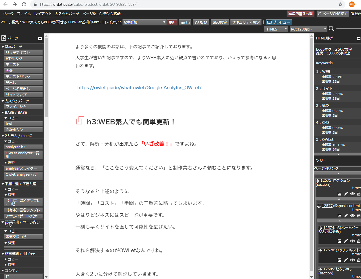Open the ページ menu

coord(8,14)
